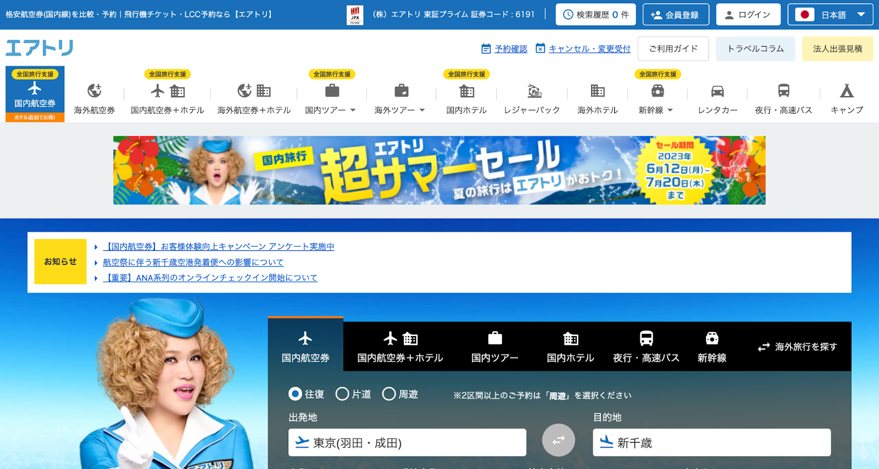Switch to 国内航空券+ホテル search tab
This screenshot has height=469, width=879.
[x=400, y=347]
